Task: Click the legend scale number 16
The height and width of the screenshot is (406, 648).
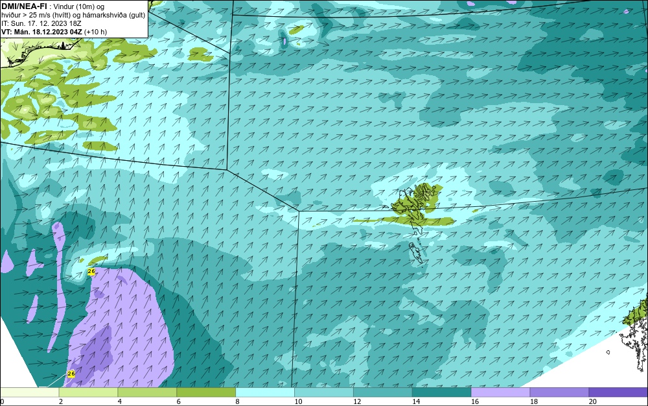Action: tap(475, 401)
